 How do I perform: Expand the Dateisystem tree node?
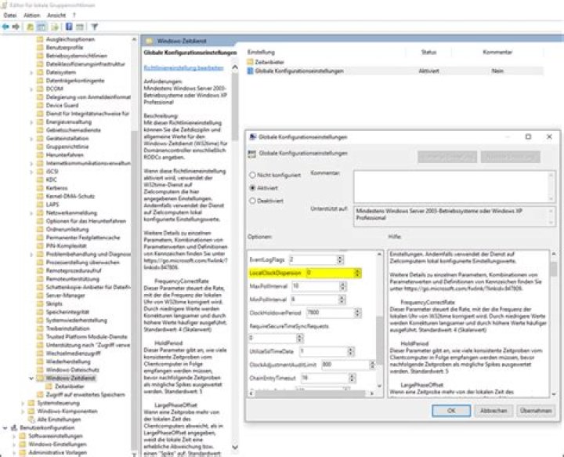pyautogui.click(x=31, y=72)
